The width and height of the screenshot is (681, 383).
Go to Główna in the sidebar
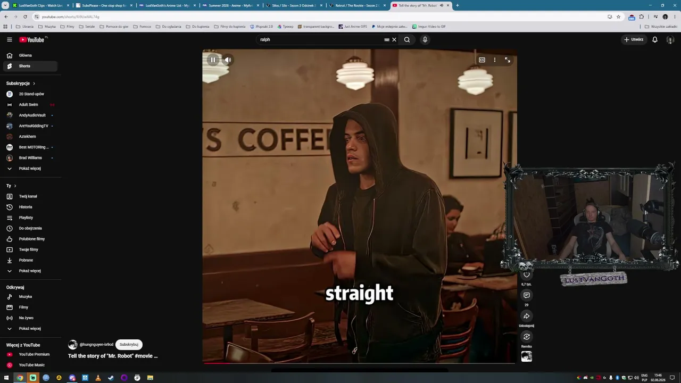pos(29,55)
